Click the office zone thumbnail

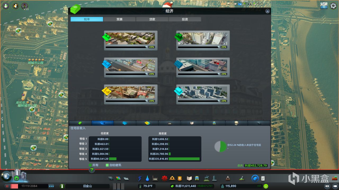203,92
